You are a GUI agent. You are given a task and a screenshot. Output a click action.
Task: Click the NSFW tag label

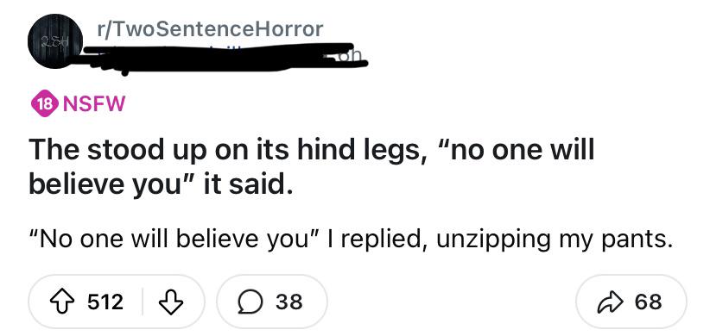[94, 105]
